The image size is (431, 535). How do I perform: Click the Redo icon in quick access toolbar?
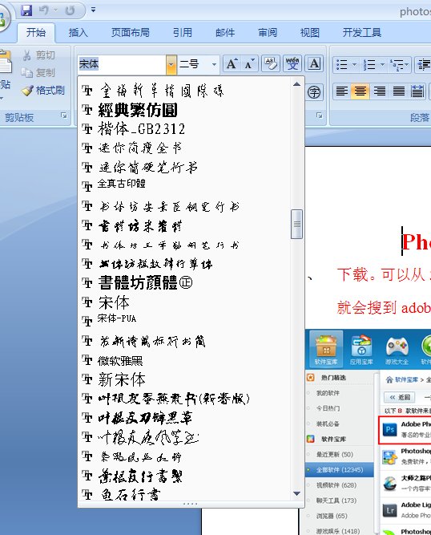[x=70, y=10]
